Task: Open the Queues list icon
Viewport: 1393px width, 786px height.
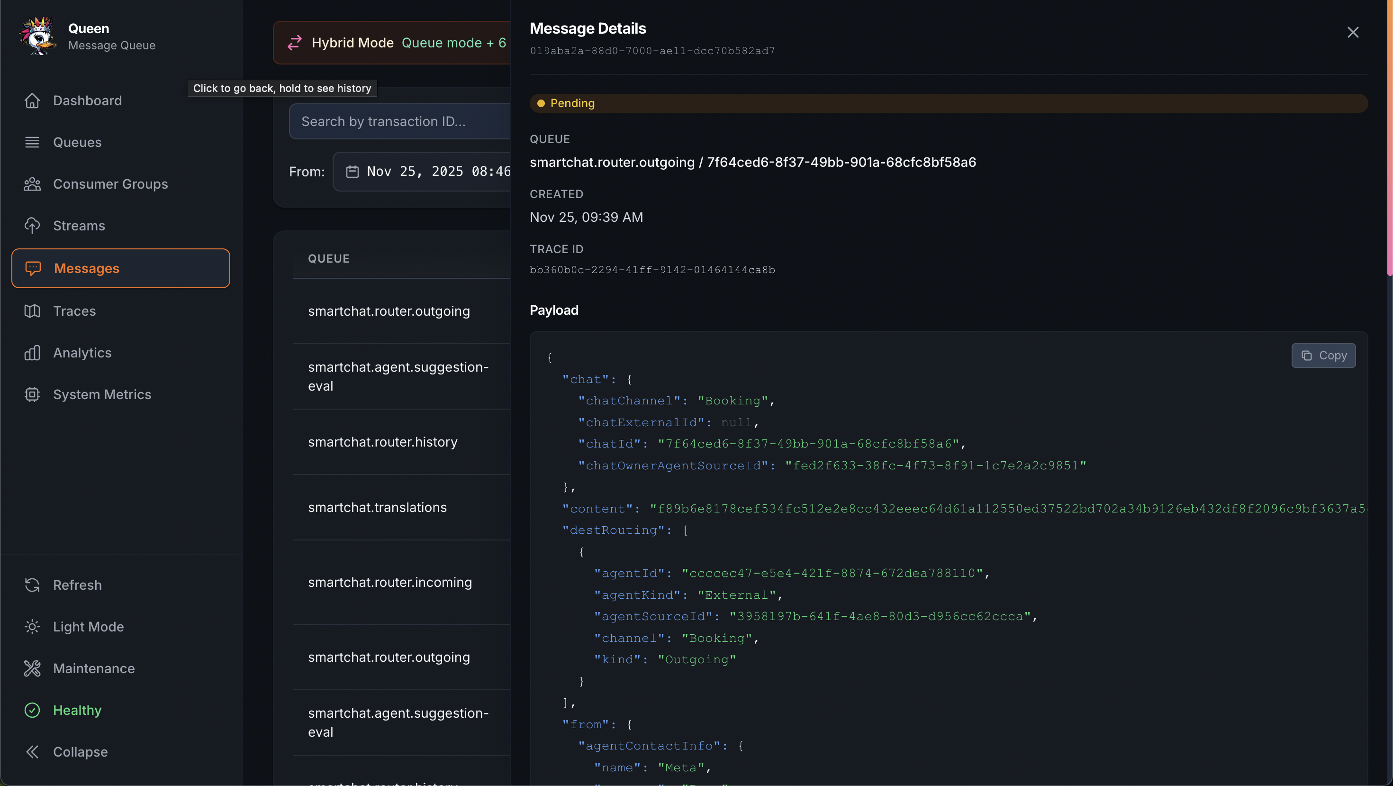Action: (32, 142)
